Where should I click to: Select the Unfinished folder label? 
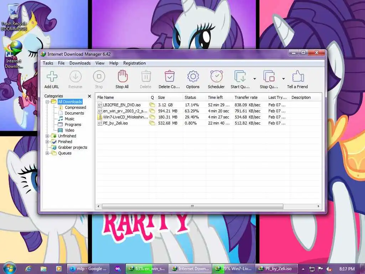(x=67, y=136)
